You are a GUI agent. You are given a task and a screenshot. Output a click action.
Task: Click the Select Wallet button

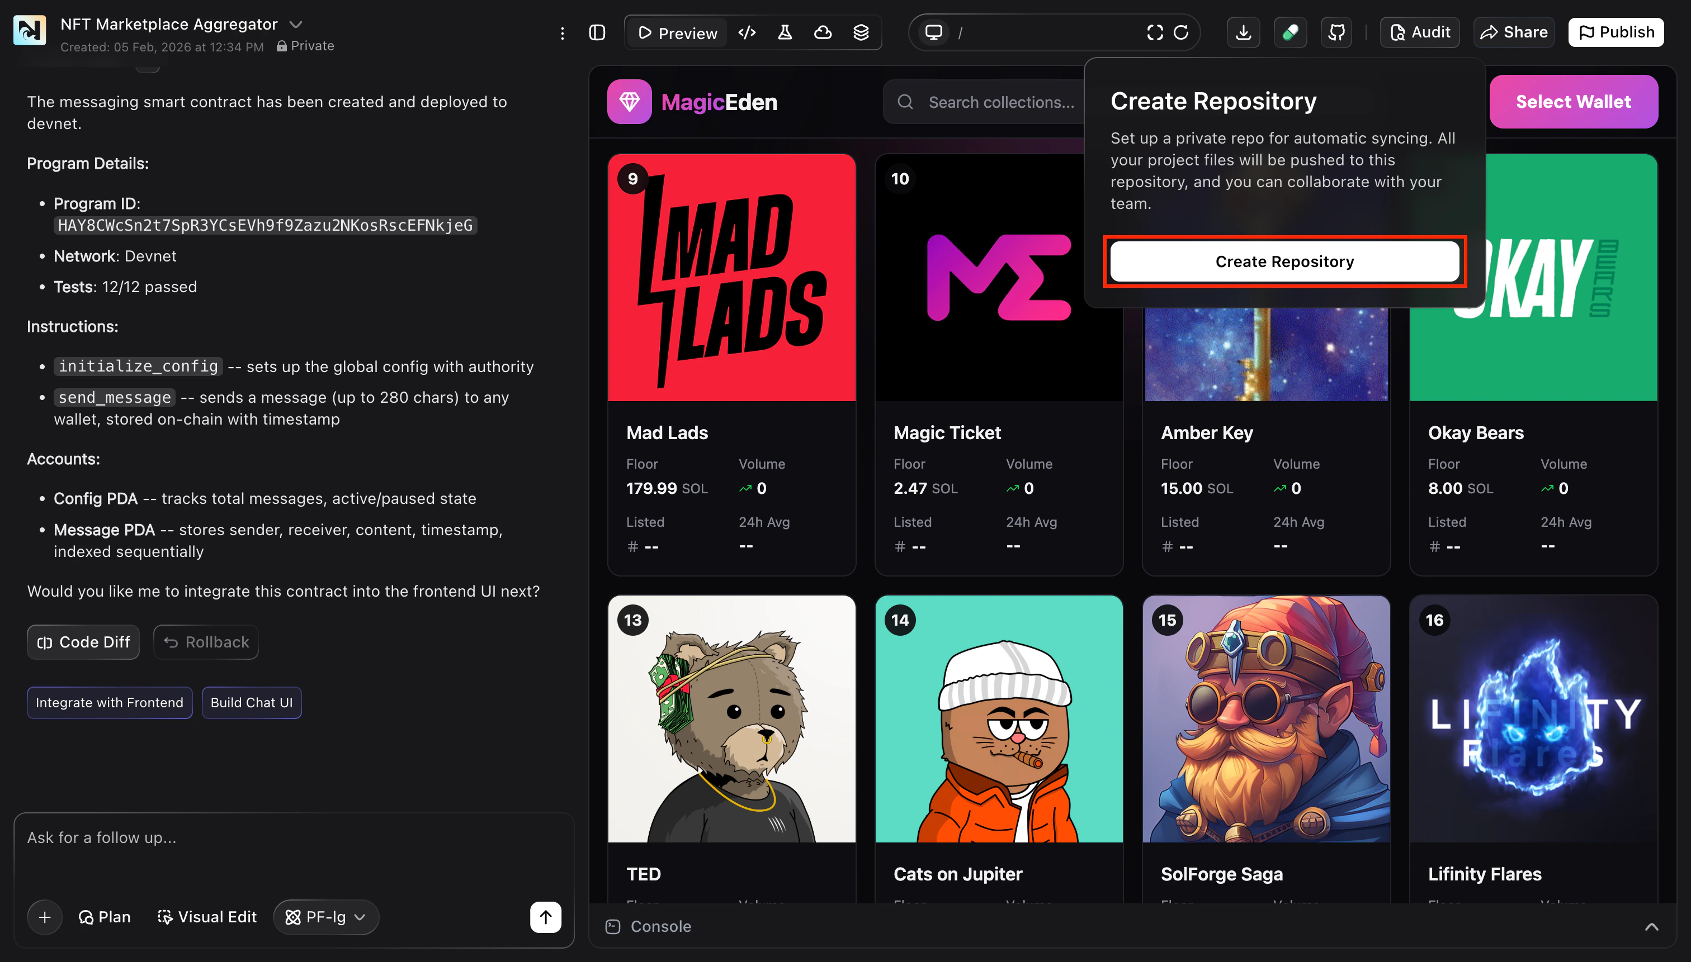[1573, 102]
